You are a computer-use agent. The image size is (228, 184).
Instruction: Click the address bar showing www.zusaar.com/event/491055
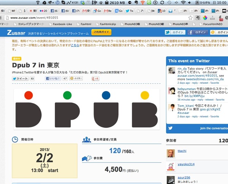click(99, 18)
